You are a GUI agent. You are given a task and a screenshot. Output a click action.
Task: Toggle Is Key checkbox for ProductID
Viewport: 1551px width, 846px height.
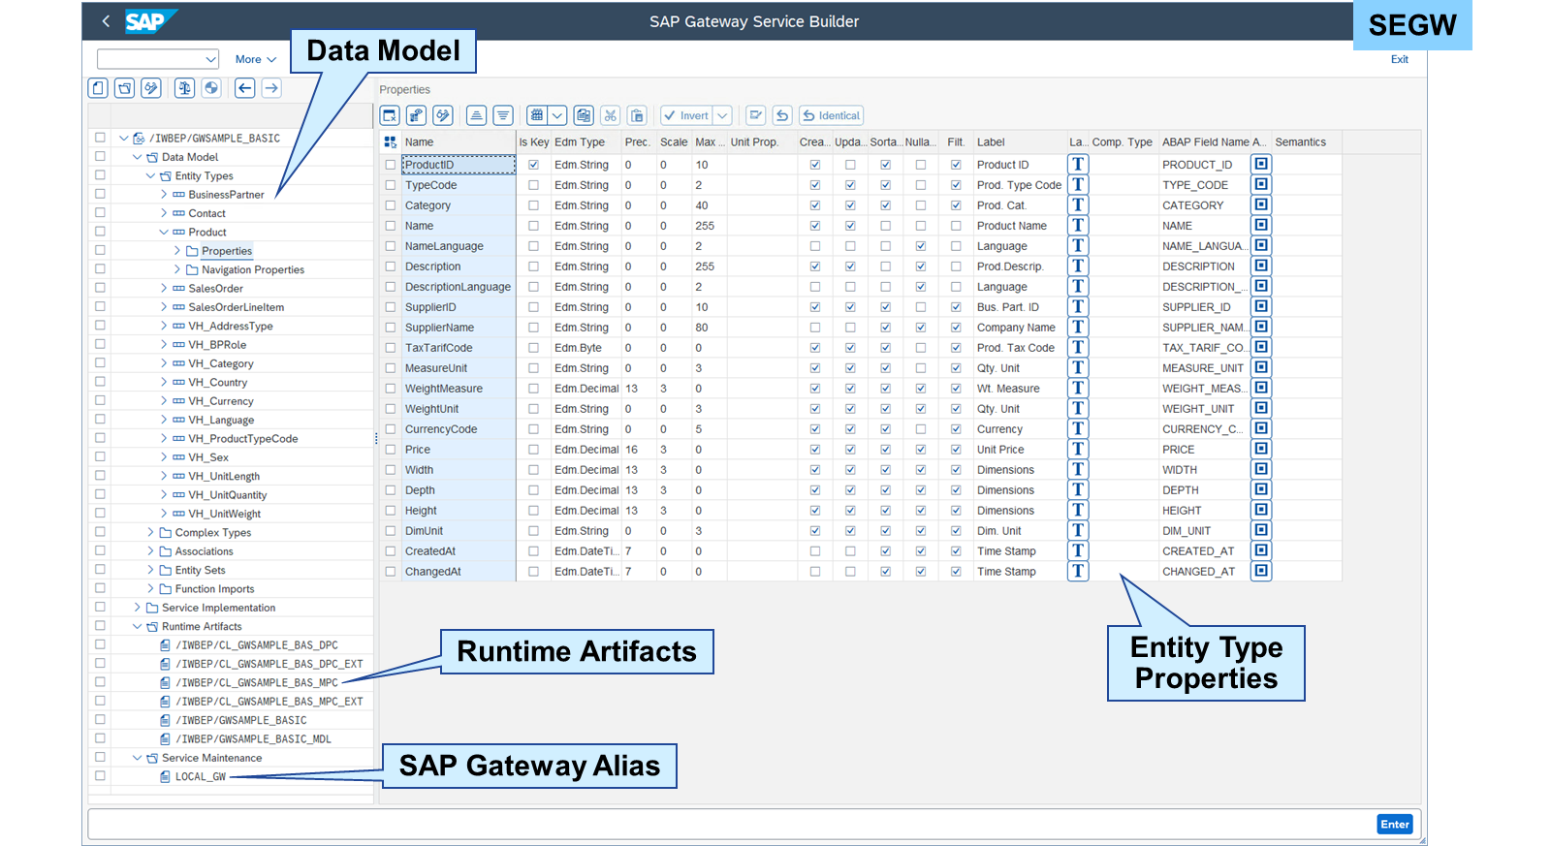point(533,165)
